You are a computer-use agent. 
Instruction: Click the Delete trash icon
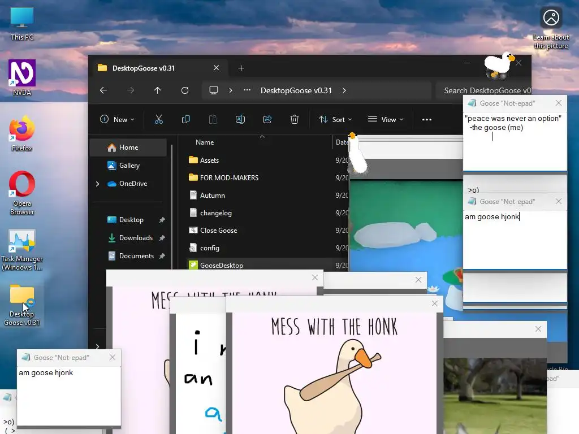click(x=294, y=119)
